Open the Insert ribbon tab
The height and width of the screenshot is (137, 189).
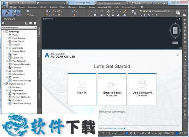[x=22, y=7]
